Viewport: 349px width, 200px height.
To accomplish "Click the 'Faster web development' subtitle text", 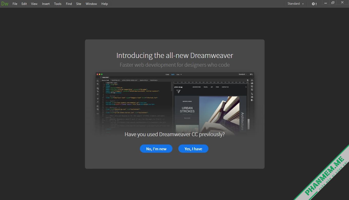I will coord(175,65).
